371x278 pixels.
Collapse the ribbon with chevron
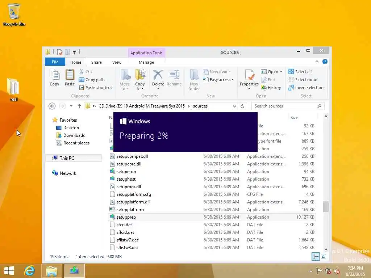pyautogui.click(x=317, y=62)
